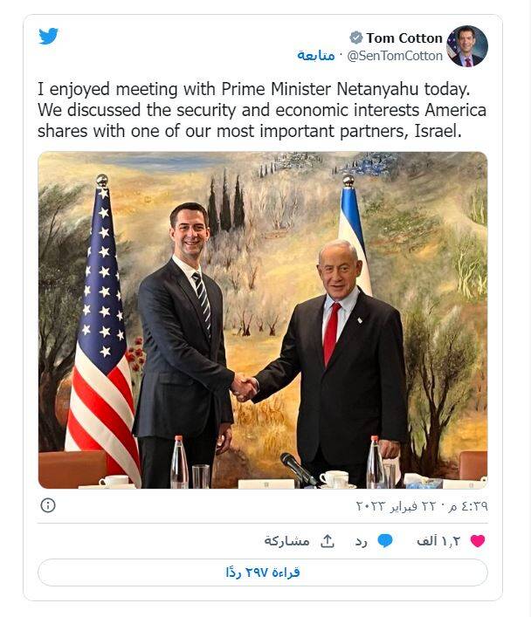Open the @SenTomCotton handle link

pyautogui.click(x=395, y=55)
